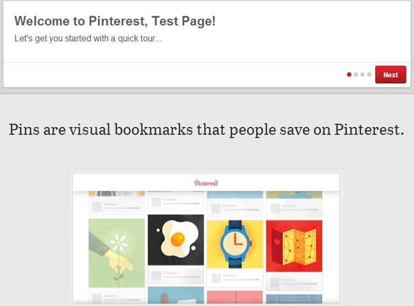414x306 pixels.
Task: Click the avatar placeholder under map pin
Action: click(275, 283)
